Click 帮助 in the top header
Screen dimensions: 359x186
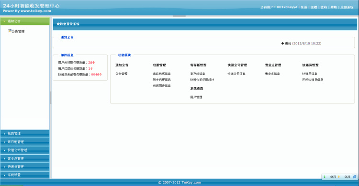334,7
